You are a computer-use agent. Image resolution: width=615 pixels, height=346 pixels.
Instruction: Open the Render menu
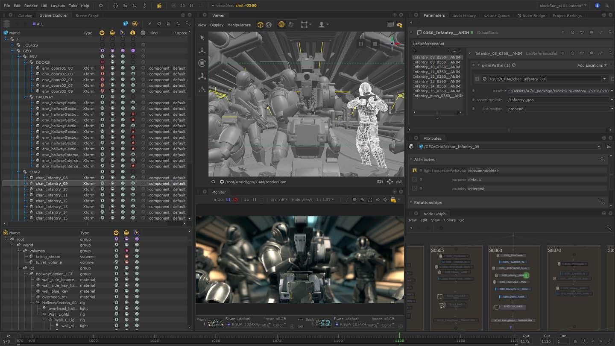tap(31, 6)
